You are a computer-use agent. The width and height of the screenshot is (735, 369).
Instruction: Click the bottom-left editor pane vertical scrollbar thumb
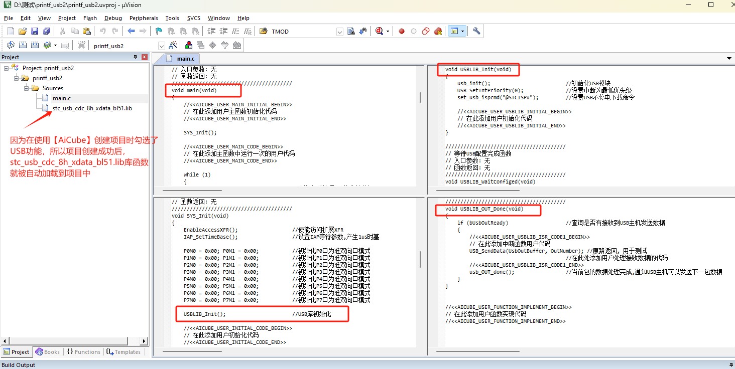[x=420, y=259]
